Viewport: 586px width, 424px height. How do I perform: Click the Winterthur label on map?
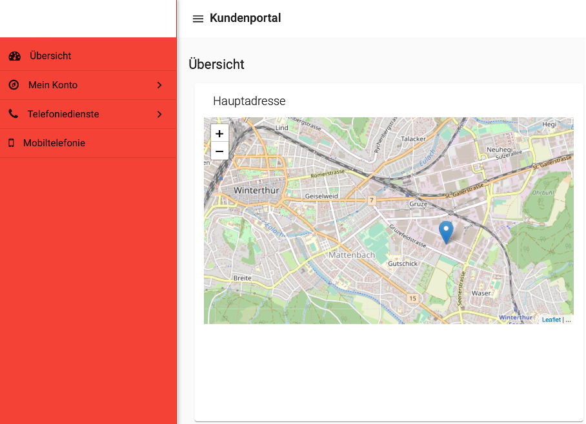click(x=256, y=190)
